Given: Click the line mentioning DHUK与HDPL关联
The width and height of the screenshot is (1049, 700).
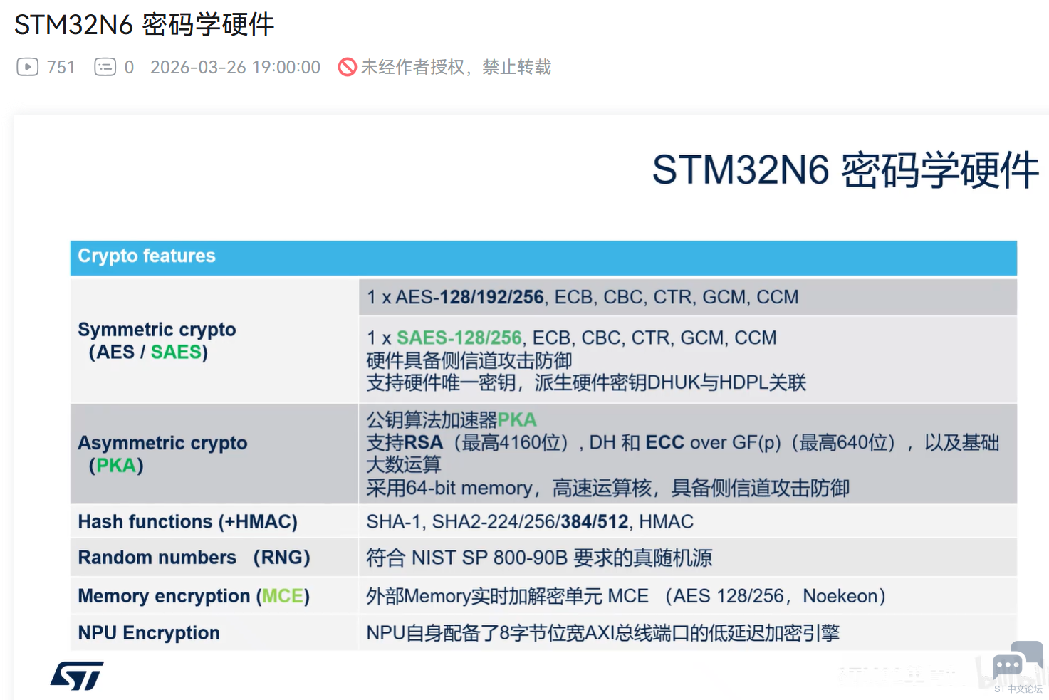Looking at the screenshot, I should pos(586,383).
